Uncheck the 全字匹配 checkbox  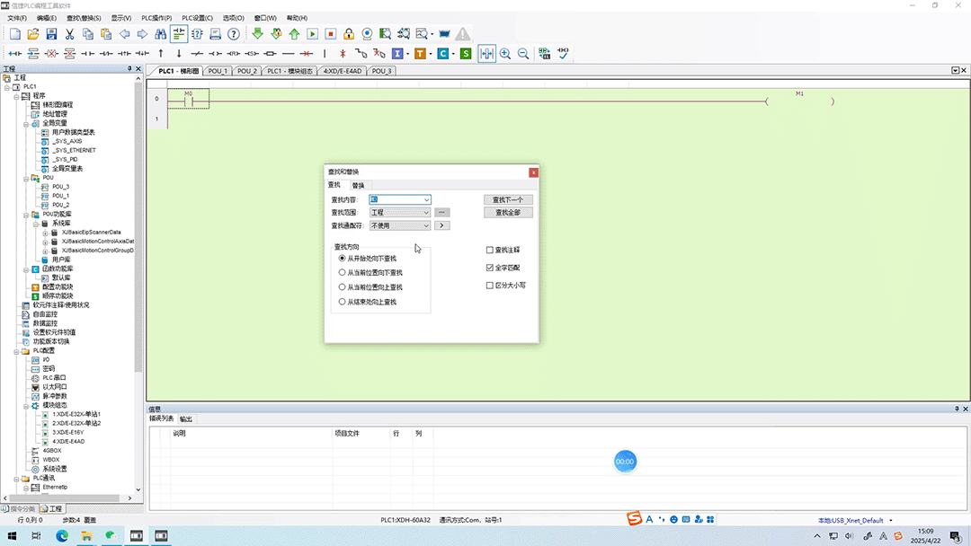coord(490,268)
